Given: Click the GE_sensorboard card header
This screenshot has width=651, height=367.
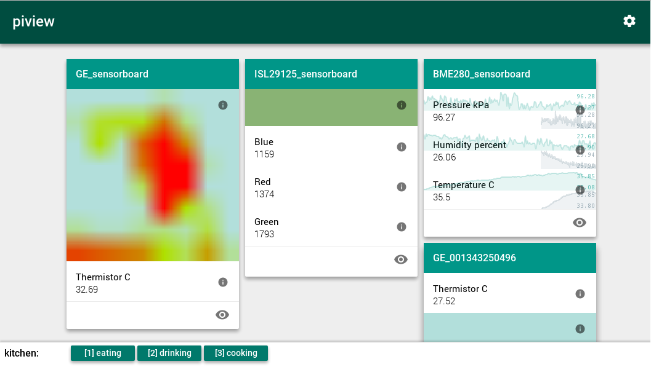Looking at the screenshot, I should (153, 74).
